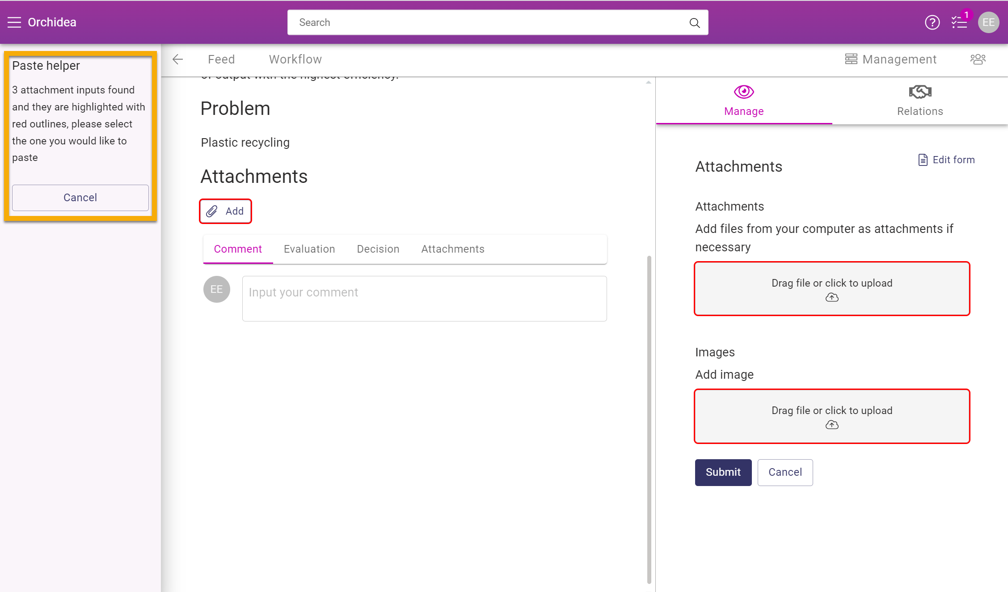This screenshot has height=592, width=1008.
Task: Open the Attachments tab in comments
Action: 452,249
